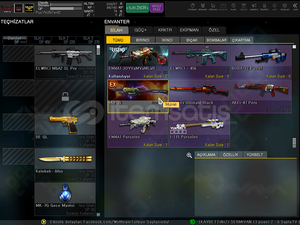
Task: Select the SLH 2 loadout tab
Action: [64, 40]
